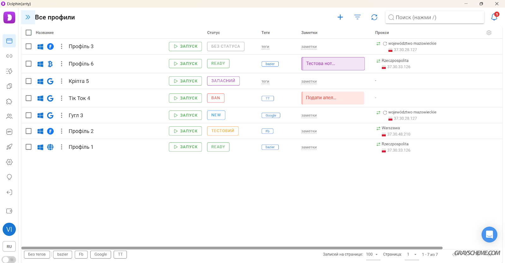Launch Профіль 6 with ЗАПУСК button
The image size is (505, 263).
click(185, 64)
